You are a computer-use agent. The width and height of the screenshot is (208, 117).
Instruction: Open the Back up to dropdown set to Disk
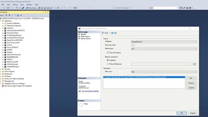(164, 72)
